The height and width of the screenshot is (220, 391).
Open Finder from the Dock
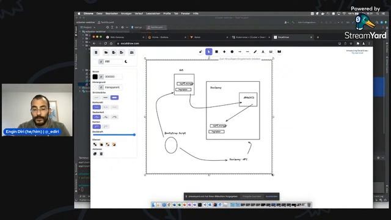pos(153,205)
